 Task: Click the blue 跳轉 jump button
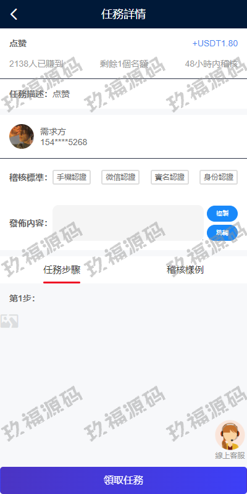[222, 233]
